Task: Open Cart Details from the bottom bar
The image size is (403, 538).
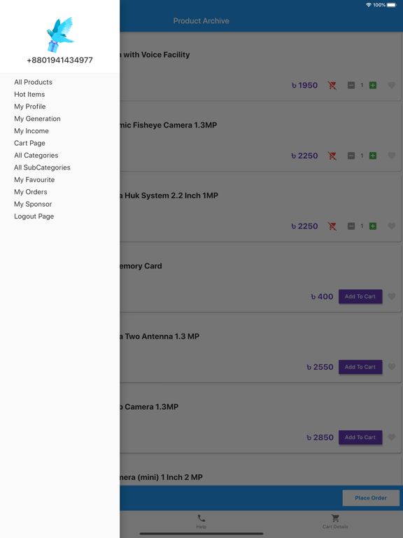Action: click(335, 518)
